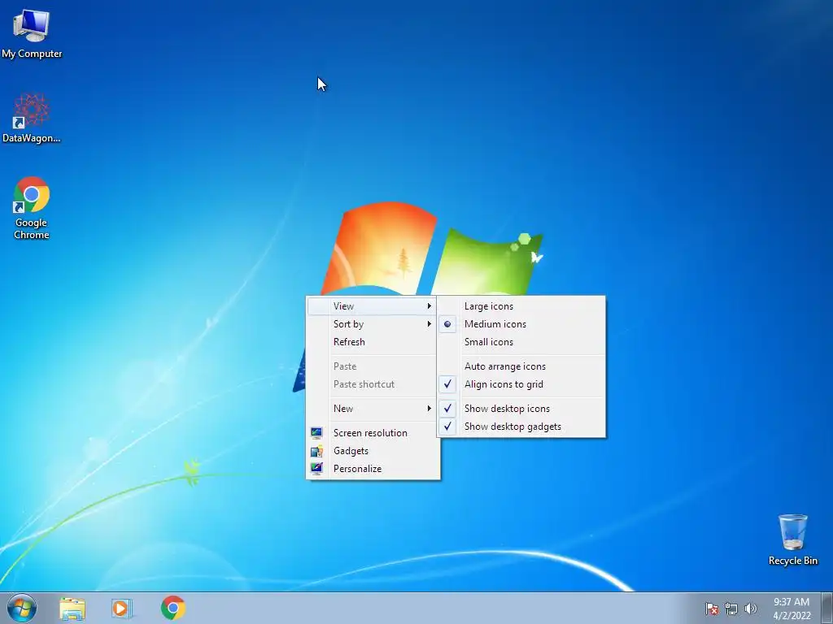Select the My Computer desktop icon
The height and width of the screenshot is (624, 833).
32,34
